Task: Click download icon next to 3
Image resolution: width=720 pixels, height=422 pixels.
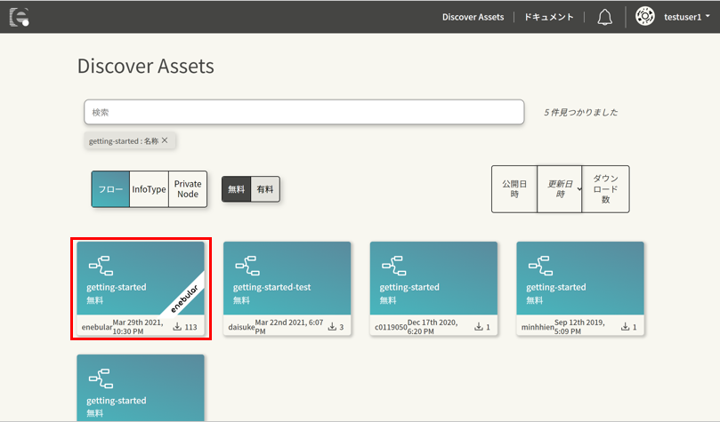Action: click(x=332, y=327)
